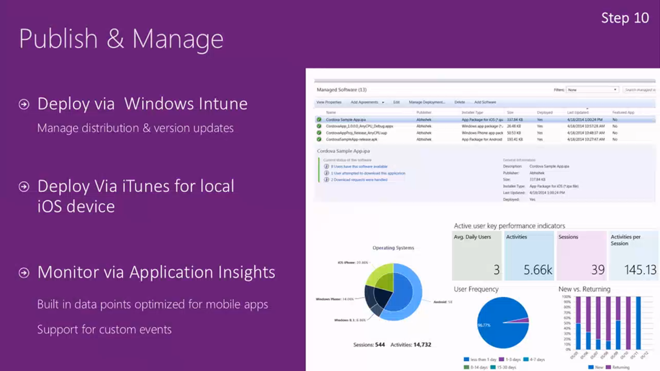660x371 pixels.
Task: Click the Search managed software input field
Action: pos(639,90)
